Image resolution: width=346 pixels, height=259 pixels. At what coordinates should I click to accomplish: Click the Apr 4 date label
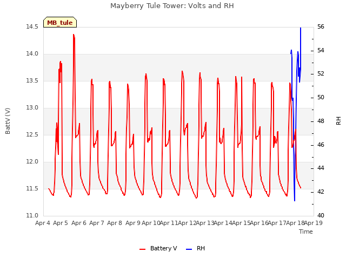[43, 223]
